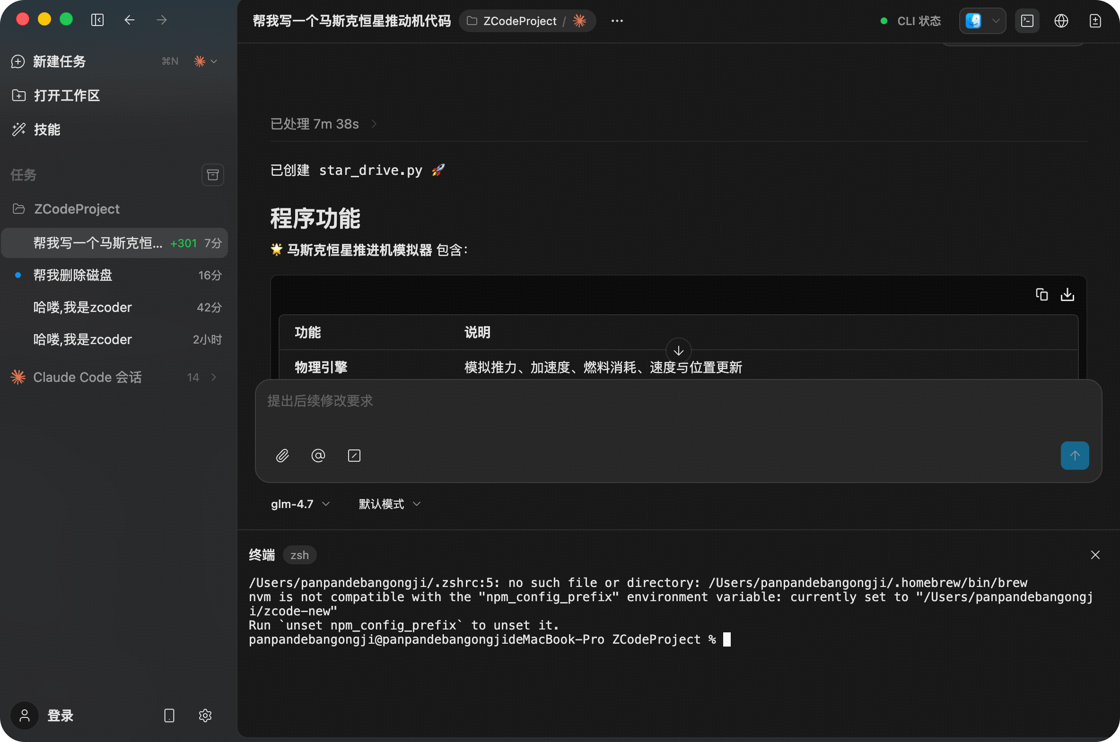Open the globe browser icon
1120x742 pixels.
pos(1061,21)
